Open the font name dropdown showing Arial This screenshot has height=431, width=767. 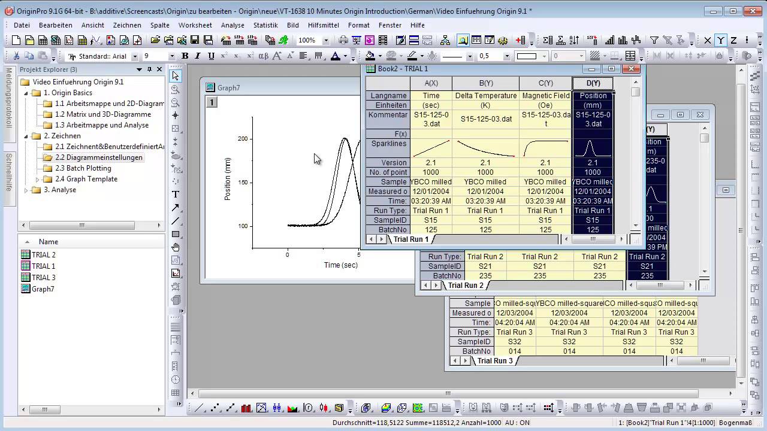tap(135, 56)
